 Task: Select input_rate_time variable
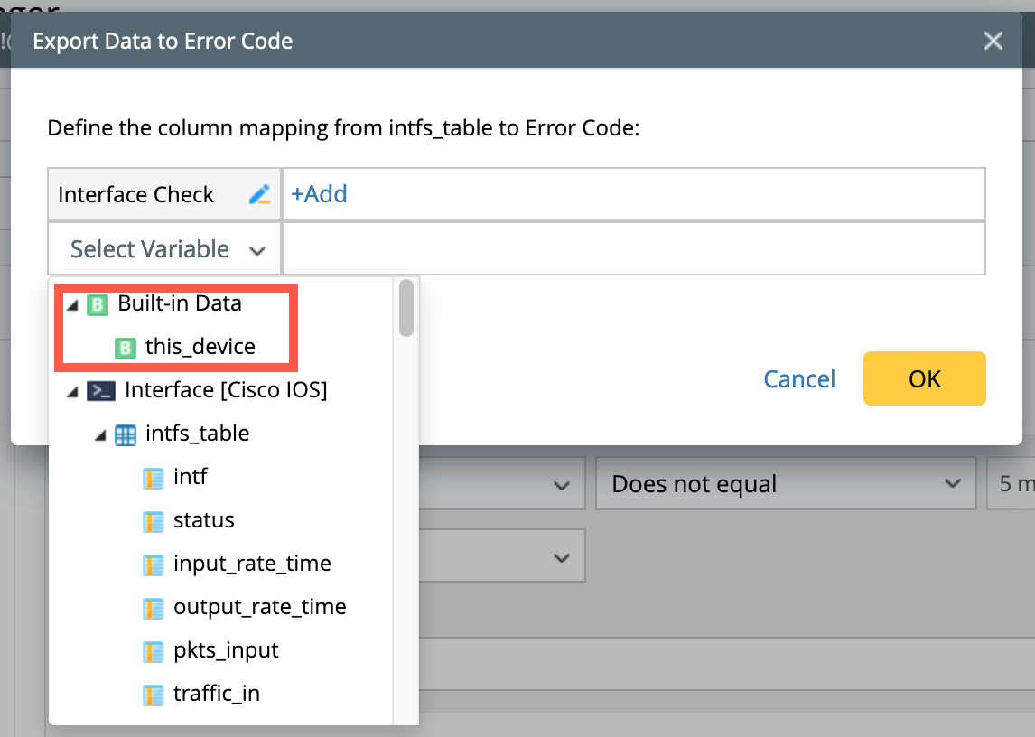(x=252, y=564)
